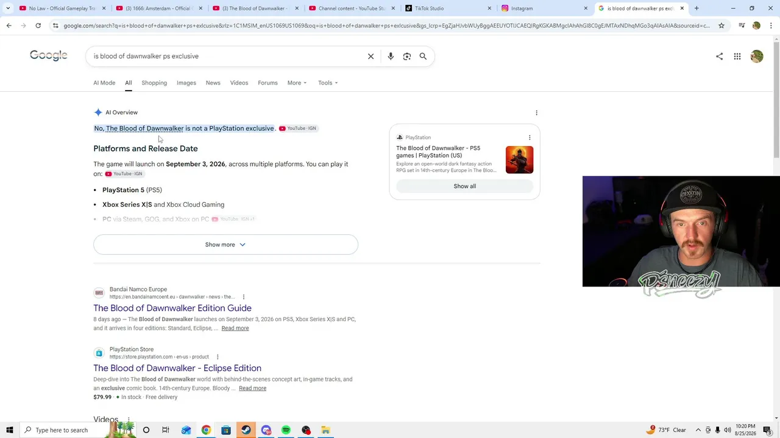This screenshot has height=438, width=780.
Task: Clear the Google search box text
Action: point(370,56)
